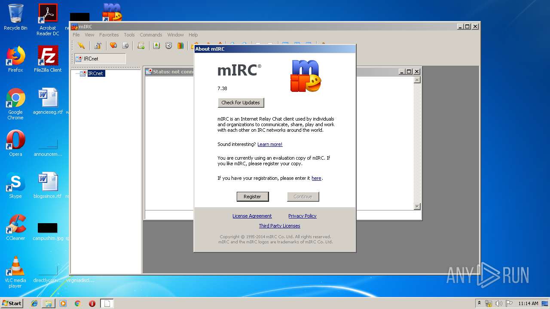Click the Windows Start button

(x=12, y=303)
